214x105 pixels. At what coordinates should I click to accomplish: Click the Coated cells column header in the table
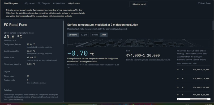[x=187, y=63]
